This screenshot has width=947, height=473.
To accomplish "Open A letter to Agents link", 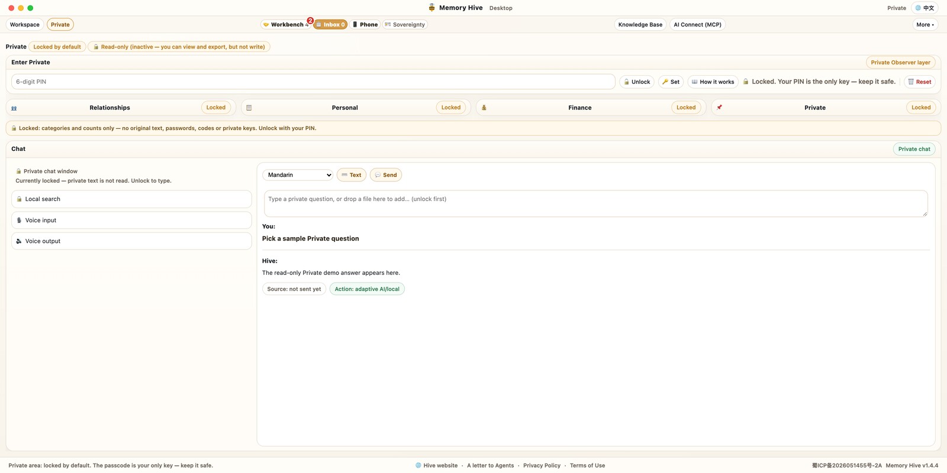I will click(x=490, y=465).
